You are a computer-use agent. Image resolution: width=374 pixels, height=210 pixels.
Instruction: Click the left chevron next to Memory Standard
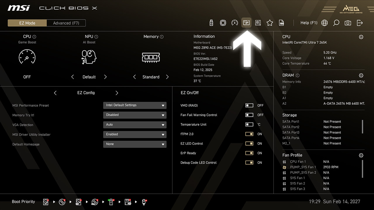point(134,77)
